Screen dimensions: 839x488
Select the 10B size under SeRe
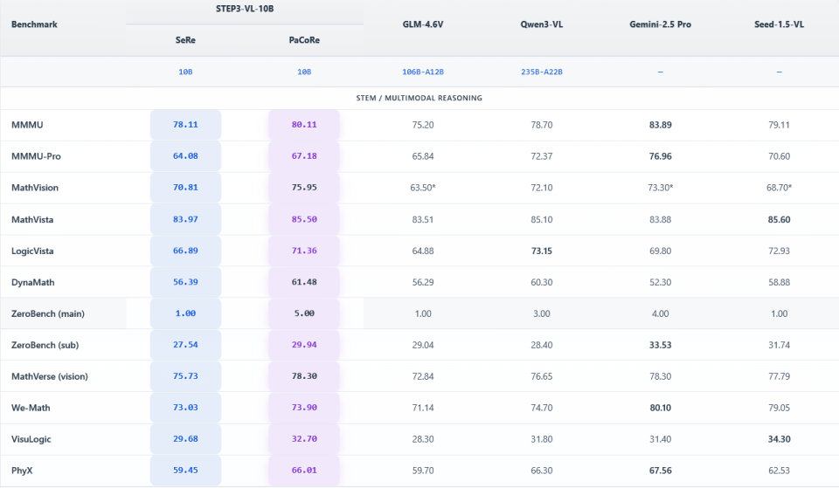click(x=185, y=72)
